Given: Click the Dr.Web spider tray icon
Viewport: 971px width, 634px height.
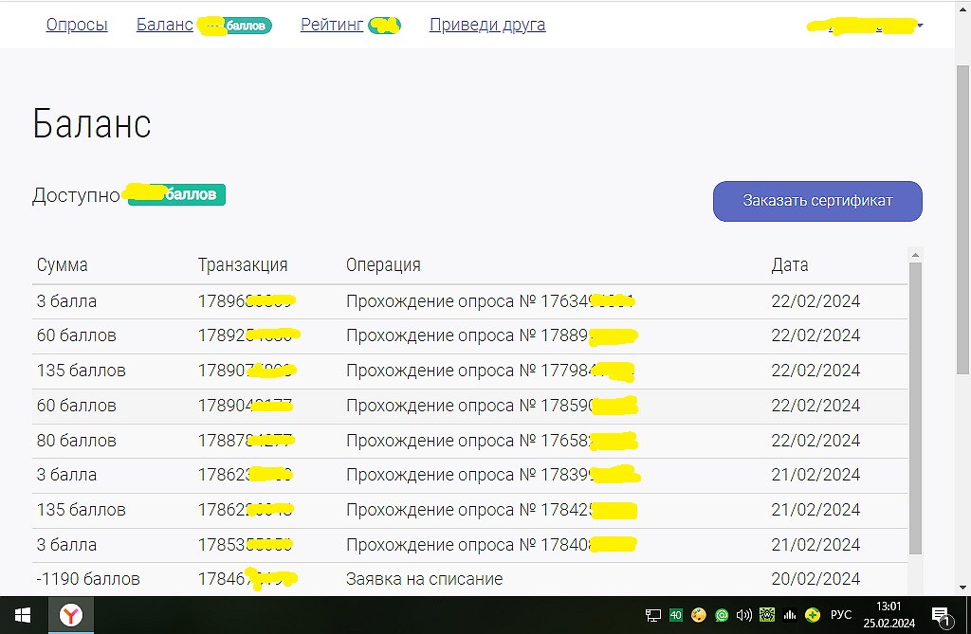Looking at the screenshot, I should [x=766, y=615].
